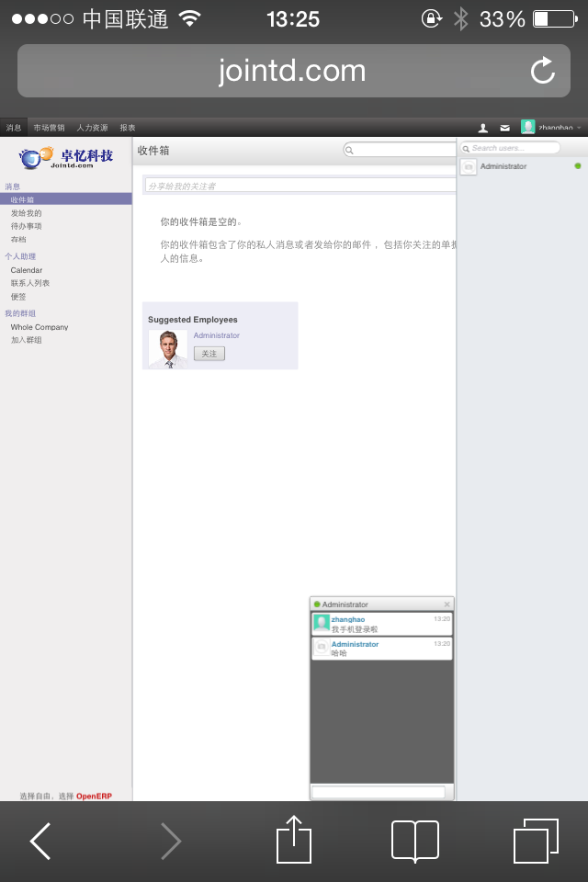Screen dimensions: 588x882
Task: Click the 关注 follow button
Action: [209, 354]
